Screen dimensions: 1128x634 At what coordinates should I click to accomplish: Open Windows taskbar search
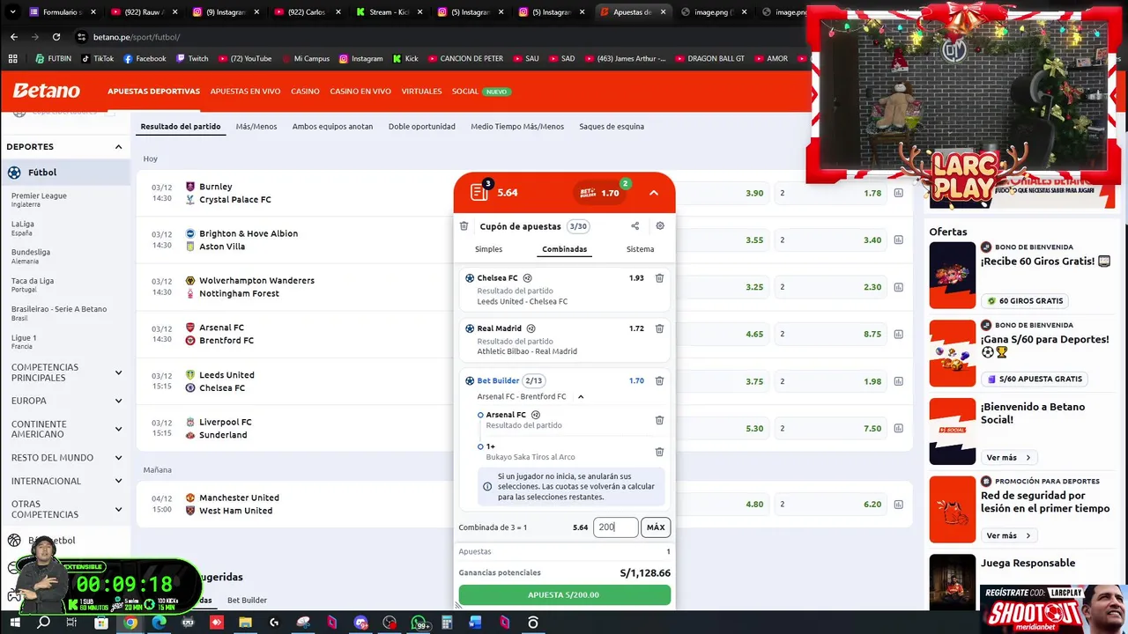point(43,623)
